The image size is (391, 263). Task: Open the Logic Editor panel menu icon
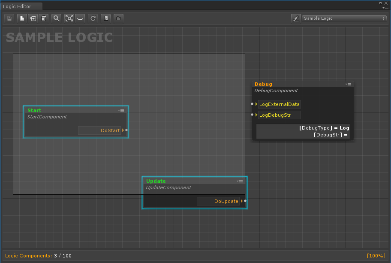click(385, 8)
